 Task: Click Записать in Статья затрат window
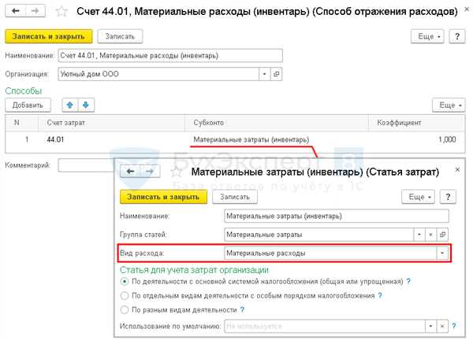pos(235,197)
